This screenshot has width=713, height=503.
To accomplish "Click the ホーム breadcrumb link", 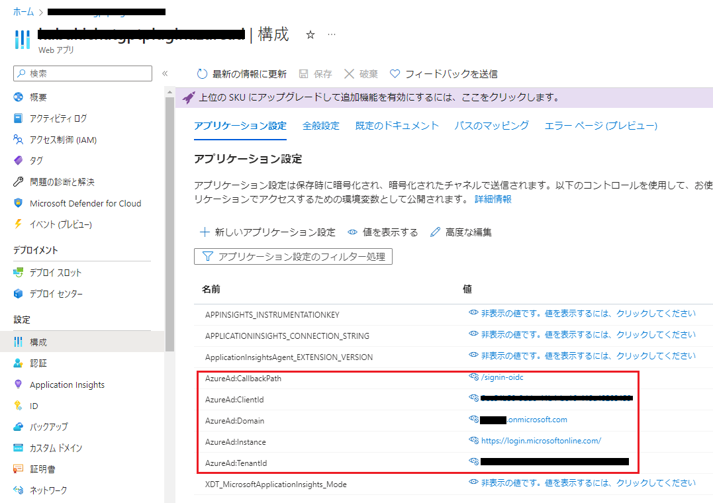I will point(23,12).
